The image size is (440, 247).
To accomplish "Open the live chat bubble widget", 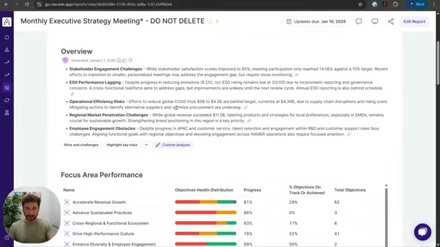I will (x=422, y=232).
